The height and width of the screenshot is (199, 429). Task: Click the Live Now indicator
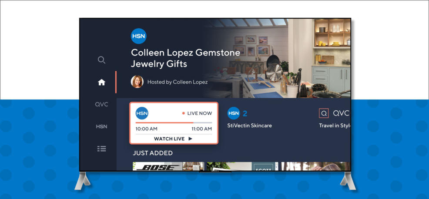(197, 113)
